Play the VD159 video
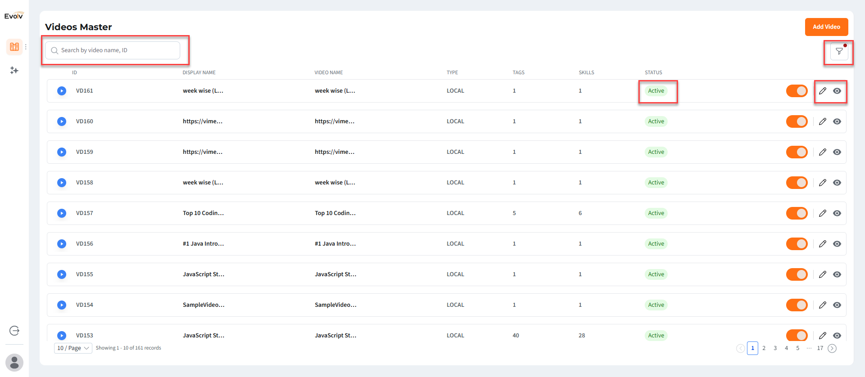This screenshot has height=377, width=865. [62, 152]
